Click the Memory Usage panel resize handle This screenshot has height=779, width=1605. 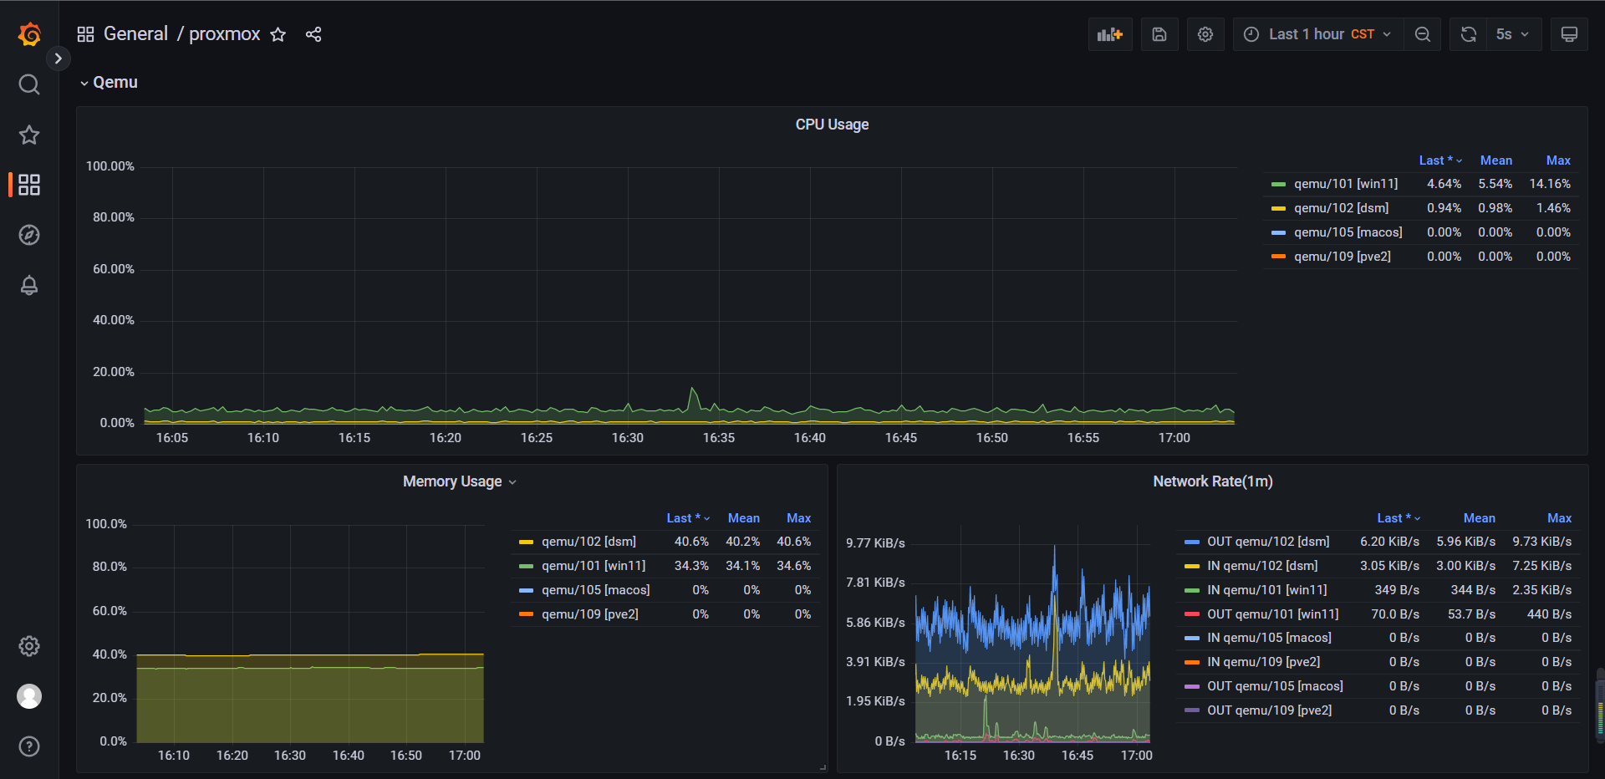pyautogui.click(x=823, y=767)
